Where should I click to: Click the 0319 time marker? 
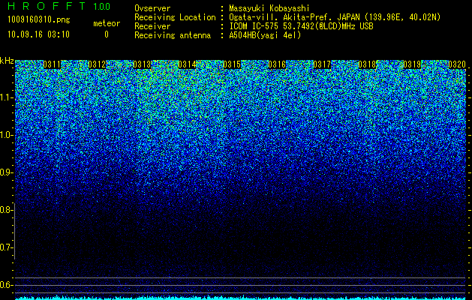click(x=412, y=64)
